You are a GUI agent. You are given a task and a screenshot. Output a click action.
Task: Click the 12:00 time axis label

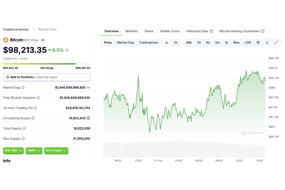pos(239,161)
